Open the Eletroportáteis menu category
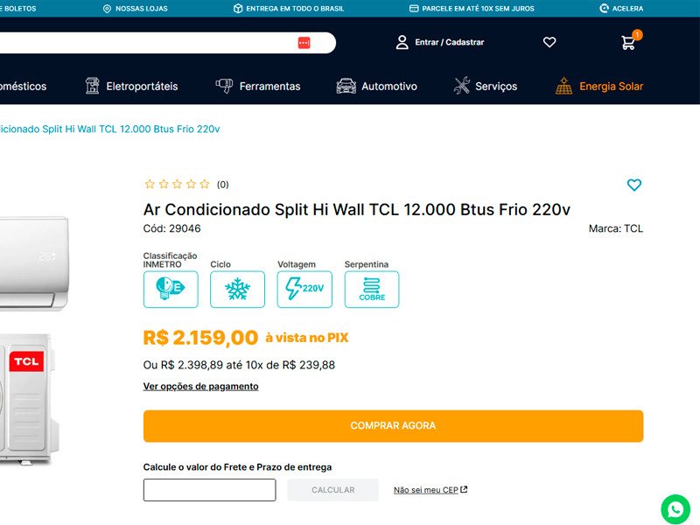 tap(131, 86)
